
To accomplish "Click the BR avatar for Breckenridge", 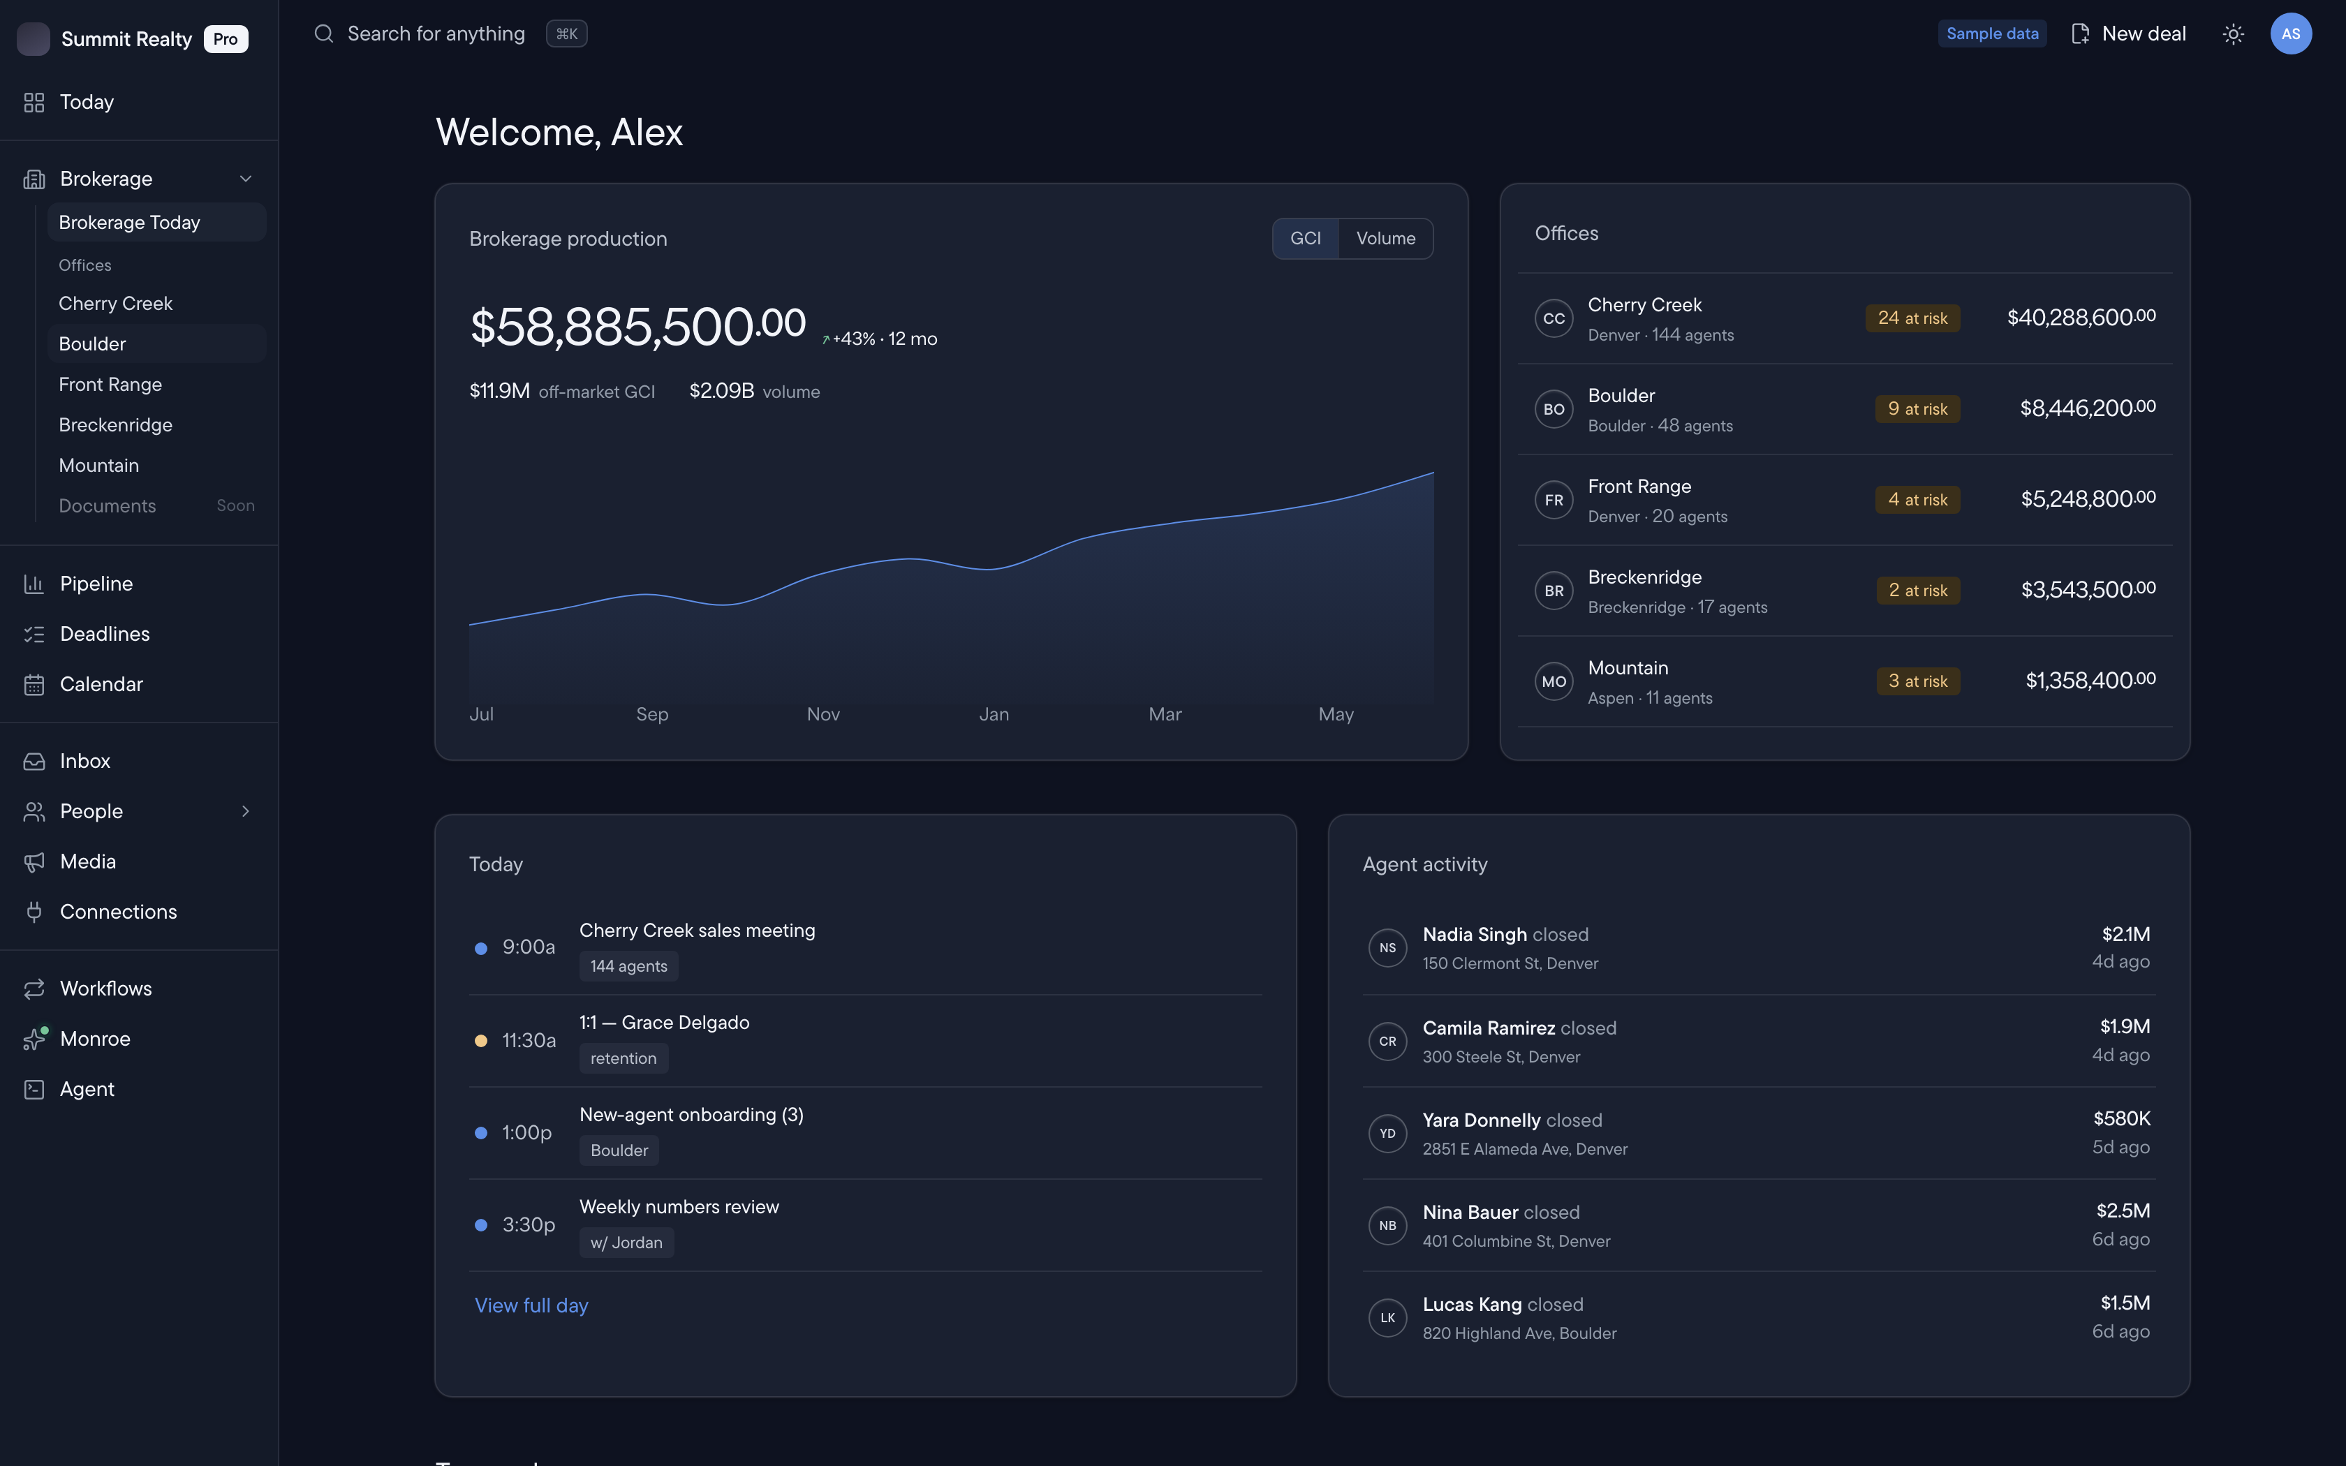I will click(x=1554, y=591).
